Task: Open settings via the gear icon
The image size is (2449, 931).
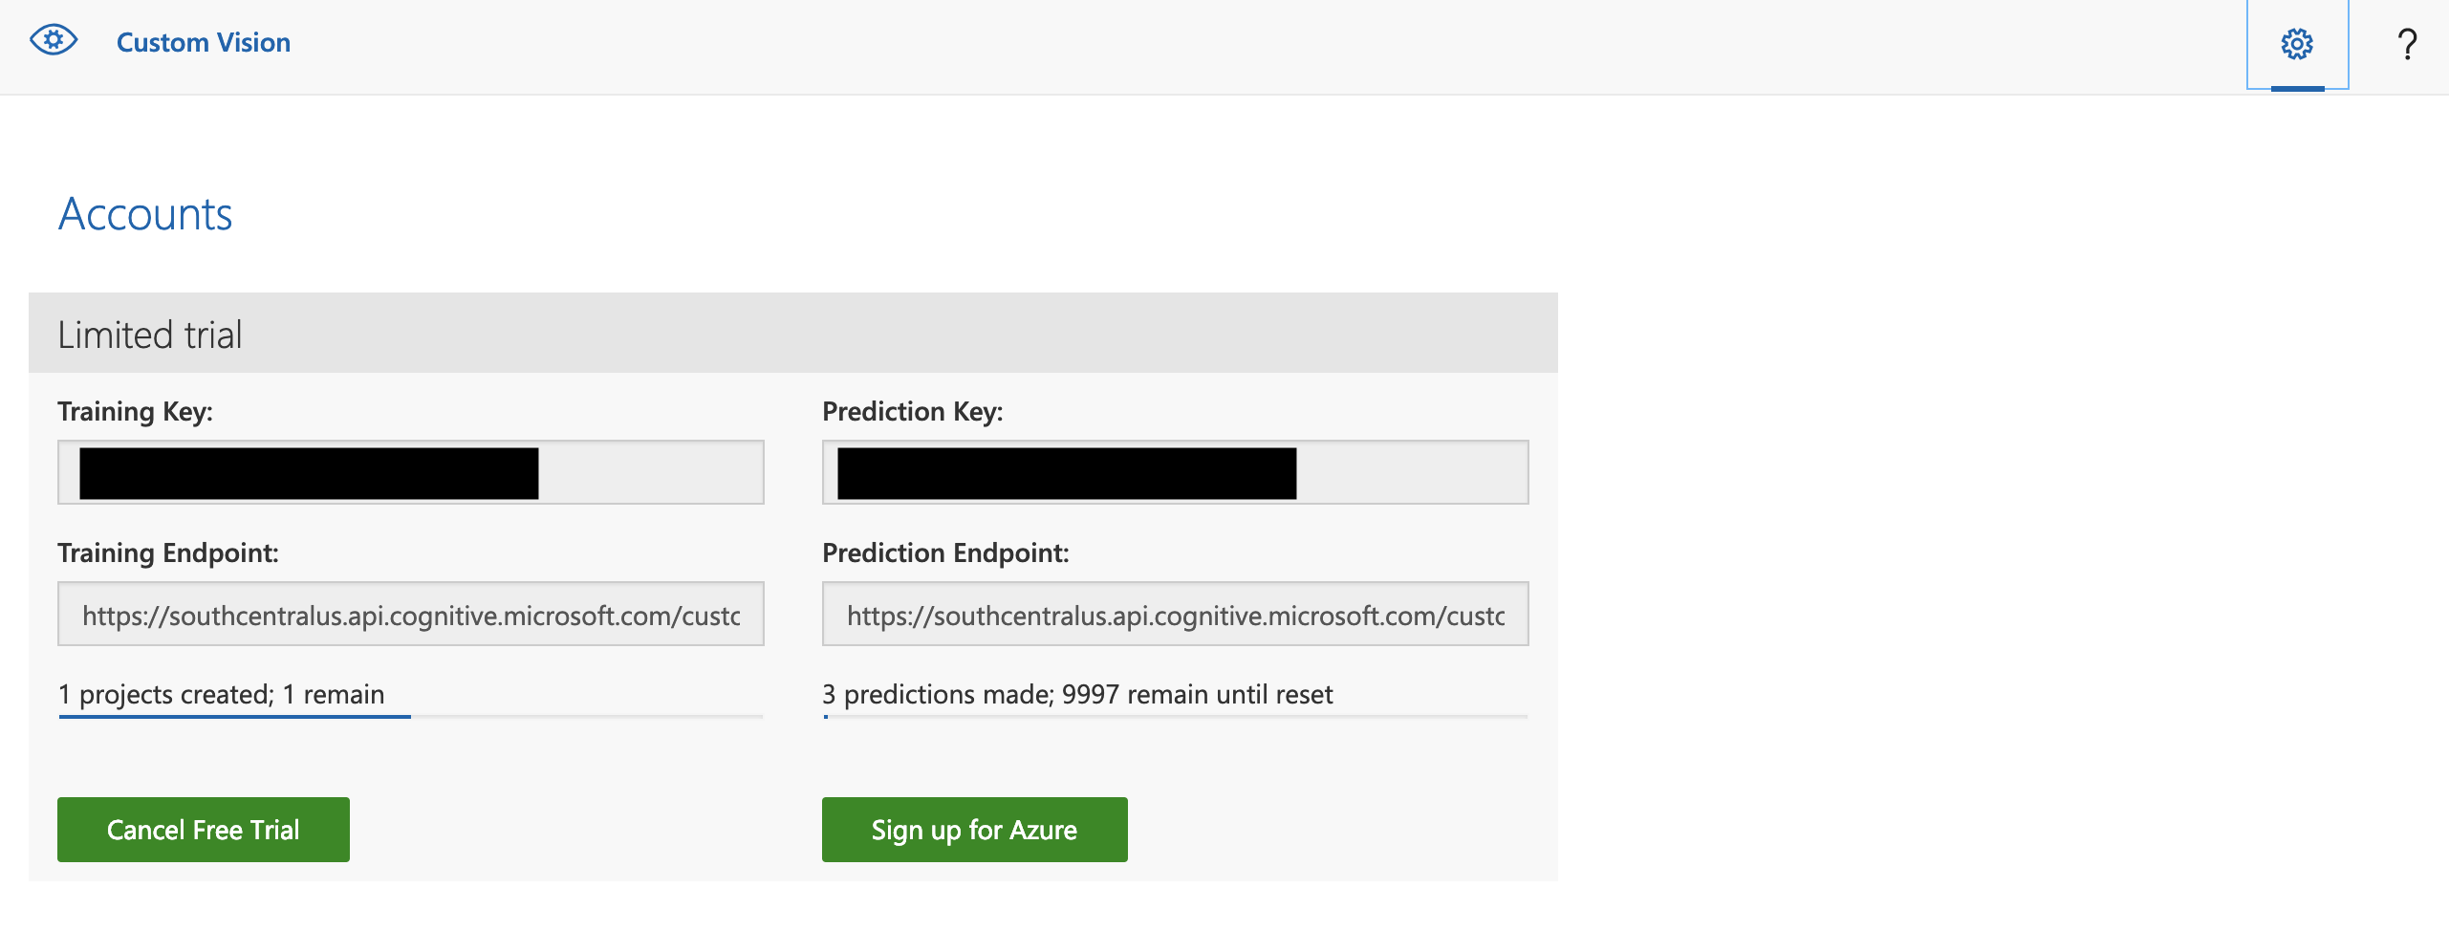Action: 2296,44
